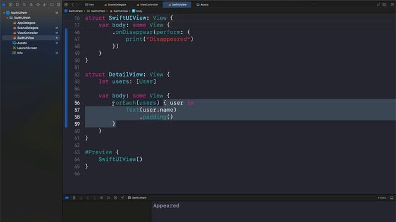
Task: Open the Source Control navigator icon
Action: click(11, 4)
